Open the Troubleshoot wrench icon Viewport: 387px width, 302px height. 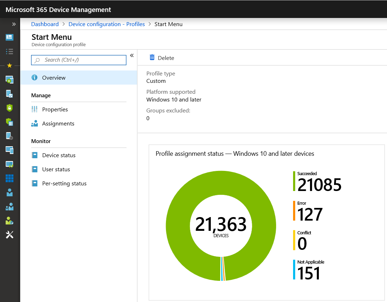coord(10,235)
